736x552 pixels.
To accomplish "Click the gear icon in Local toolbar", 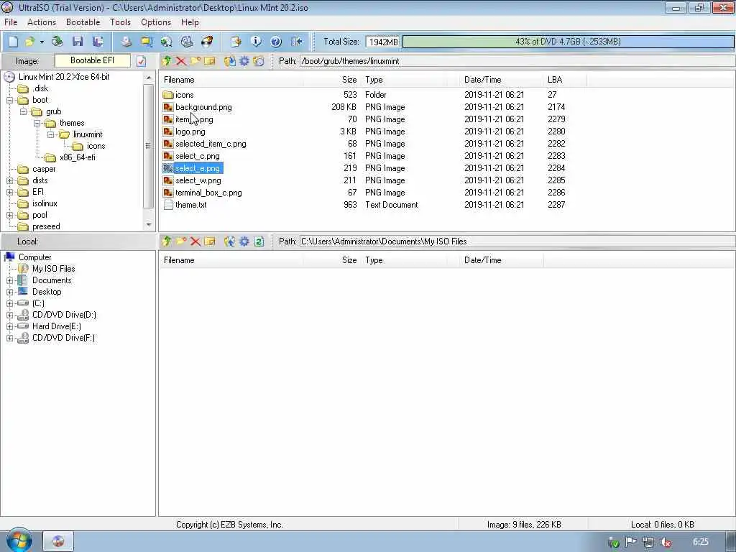I will (244, 241).
